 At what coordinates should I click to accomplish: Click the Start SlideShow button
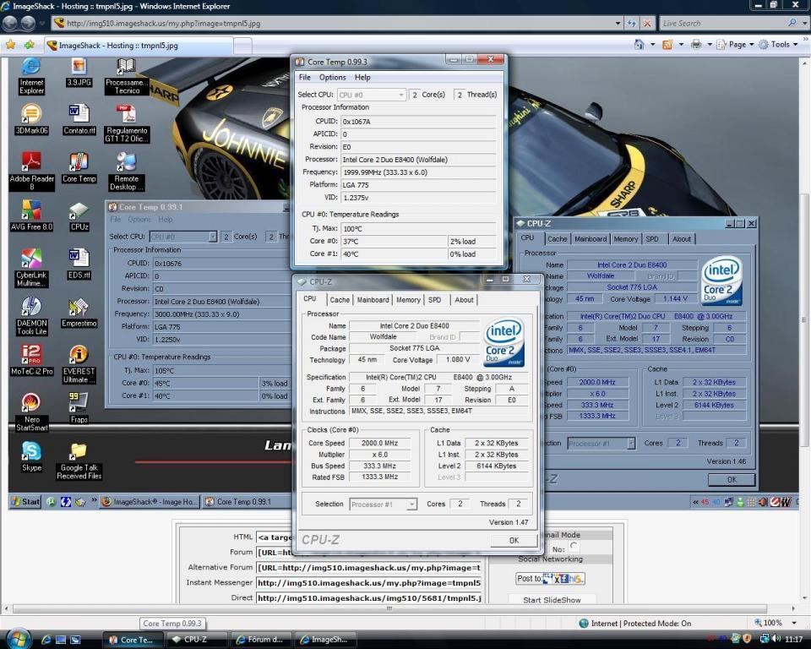pos(552,600)
